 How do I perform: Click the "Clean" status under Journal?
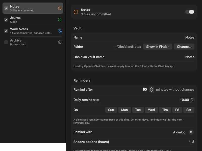pos(14,22)
